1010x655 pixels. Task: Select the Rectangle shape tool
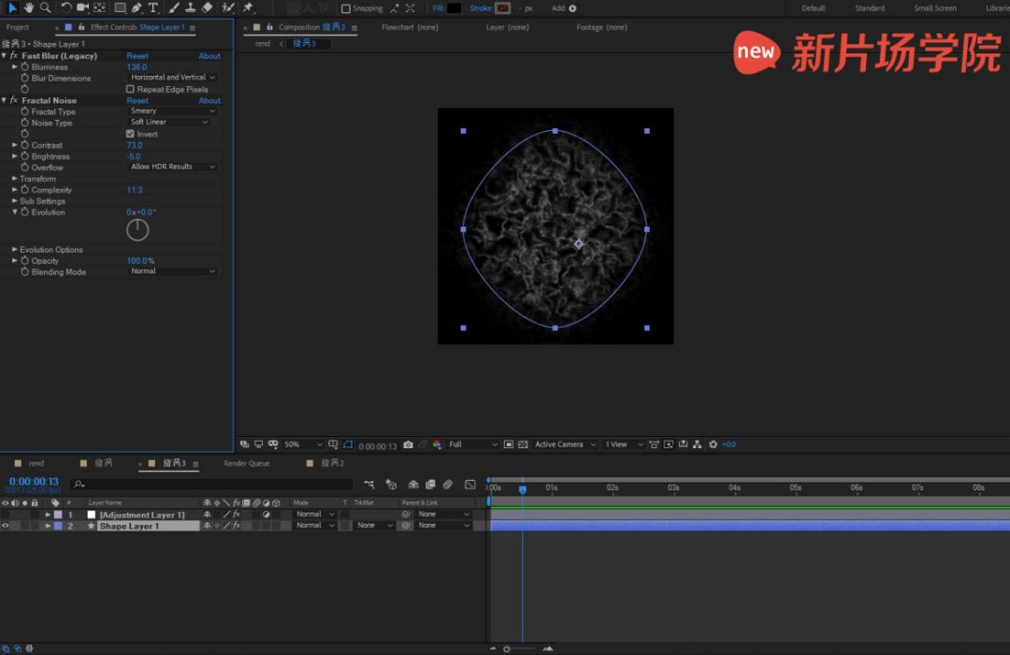[120, 7]
